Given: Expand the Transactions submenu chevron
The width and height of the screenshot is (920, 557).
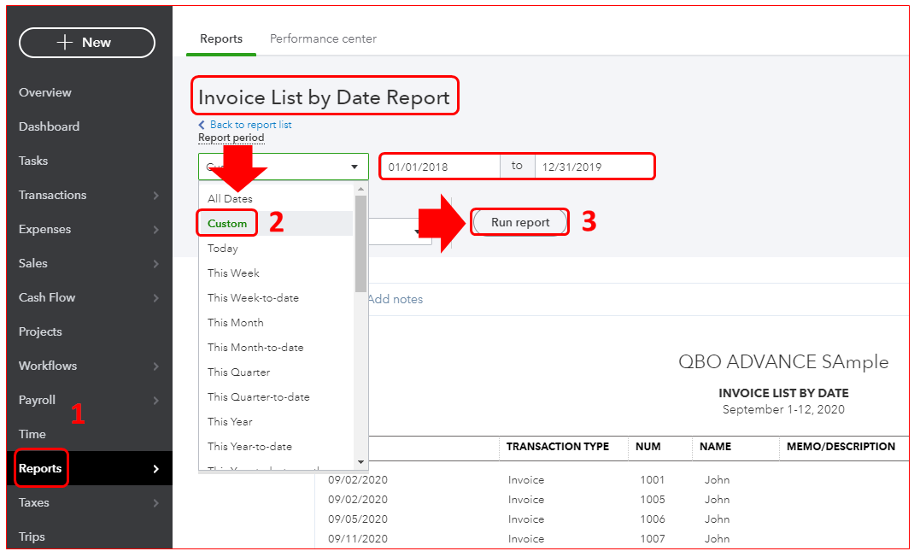Looking at the screenshot, I should [155, 196].
